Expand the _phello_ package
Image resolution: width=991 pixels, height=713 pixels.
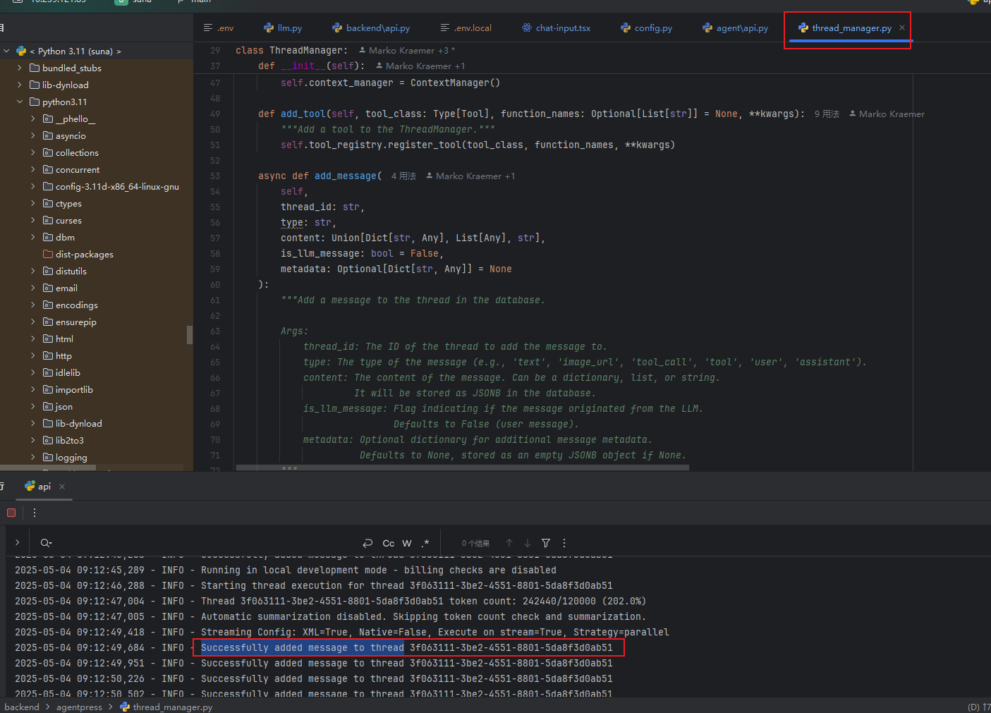pyautogui.click(x=33, y=118)
